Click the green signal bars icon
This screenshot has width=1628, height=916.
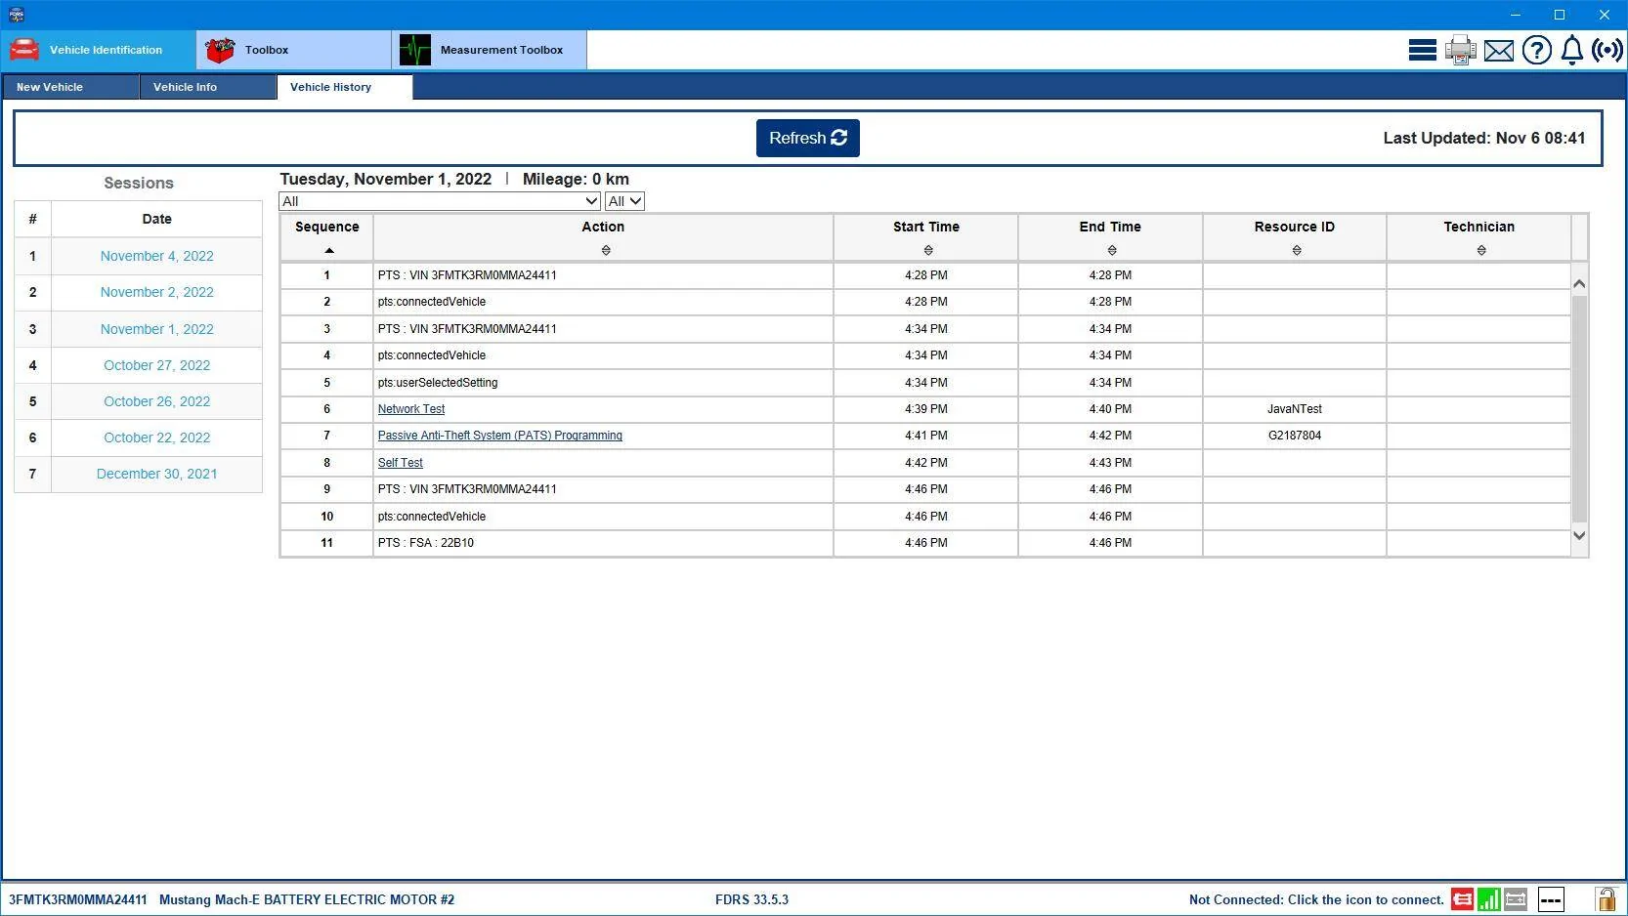point(1489,899)
